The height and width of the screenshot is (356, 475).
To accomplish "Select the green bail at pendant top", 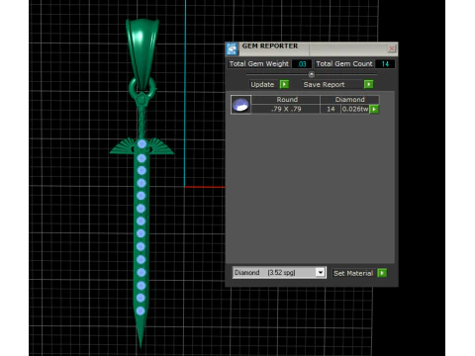I will [x=142, y=52].
